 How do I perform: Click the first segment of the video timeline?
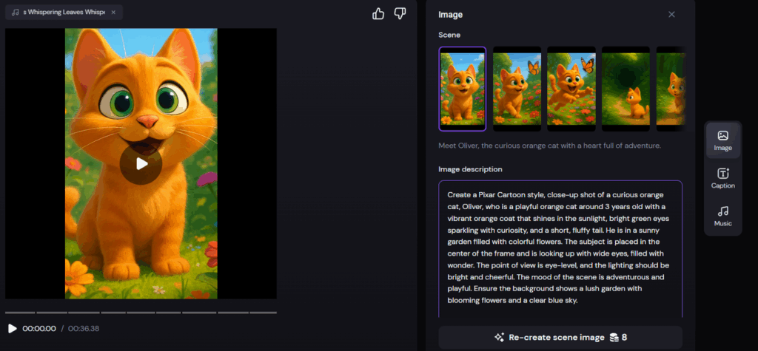tap(19, 313)
